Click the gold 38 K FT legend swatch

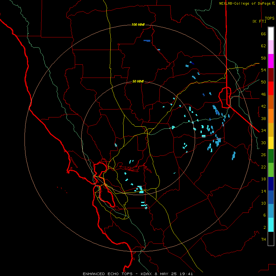pos(271,130)
